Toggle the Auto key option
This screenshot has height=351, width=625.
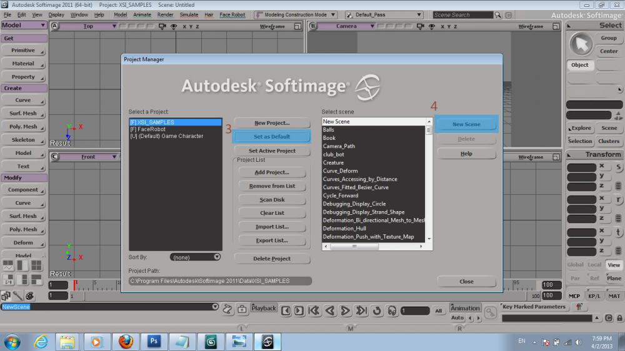pos(457,318)
